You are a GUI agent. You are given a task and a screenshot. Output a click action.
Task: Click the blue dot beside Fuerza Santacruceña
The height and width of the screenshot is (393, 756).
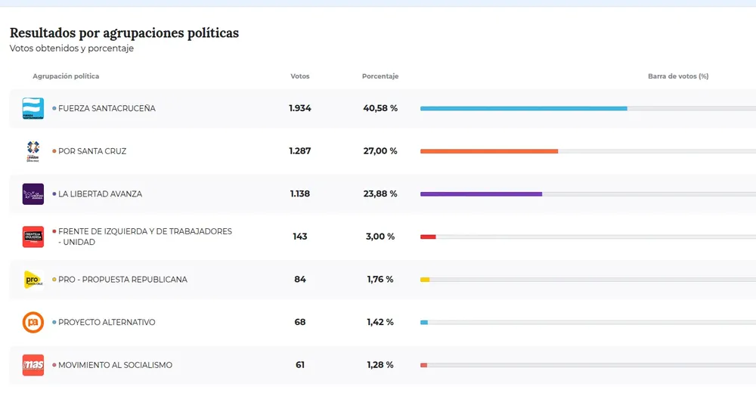click(54, 109)
